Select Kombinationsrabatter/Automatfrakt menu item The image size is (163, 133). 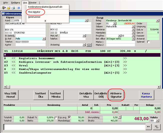(x=45, y=7)
